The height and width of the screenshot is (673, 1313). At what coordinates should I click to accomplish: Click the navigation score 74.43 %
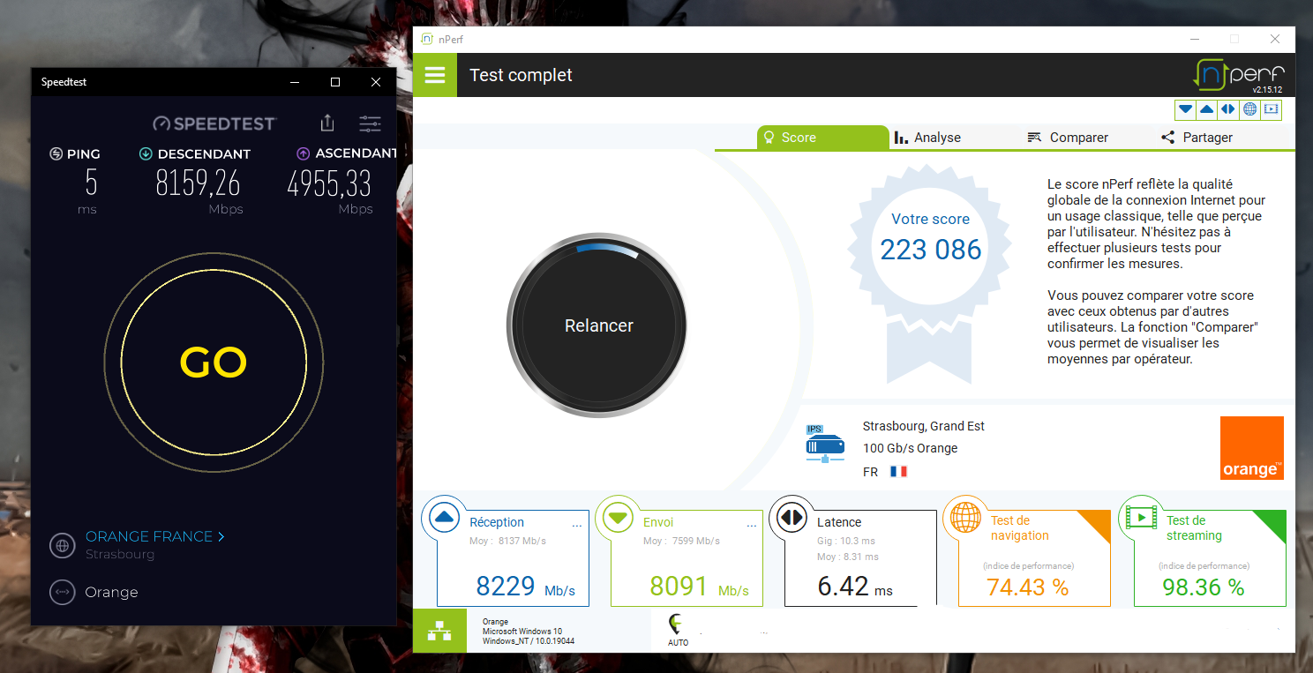click(x=1028, y=587)
